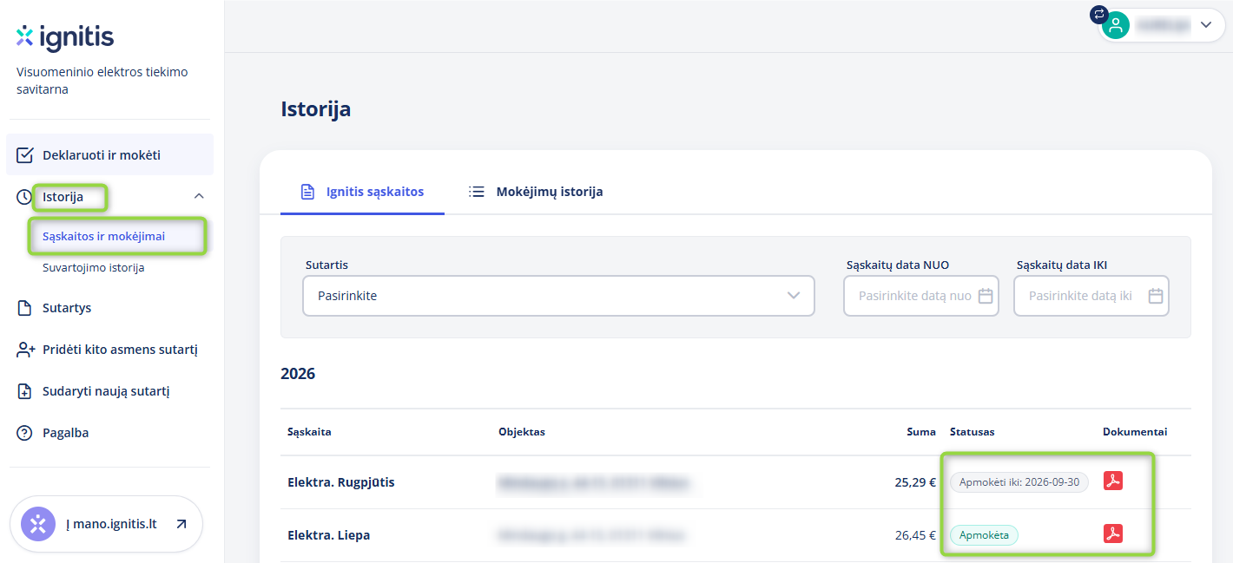Click the 2026 year heading
This screenshot has height=563, width=1233.
298,374
